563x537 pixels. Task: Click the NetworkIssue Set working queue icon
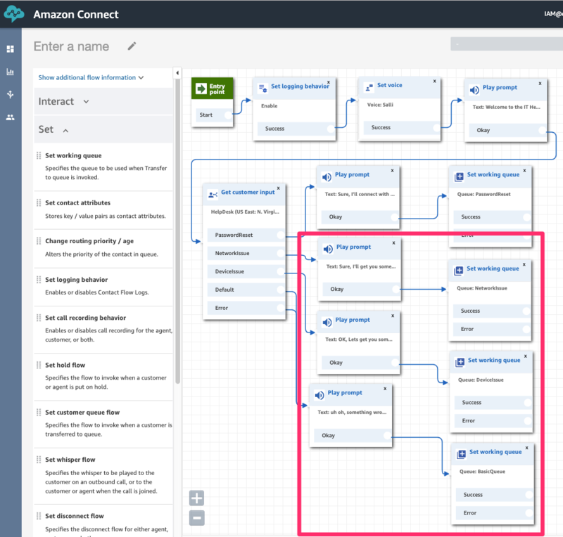point(459,271)
